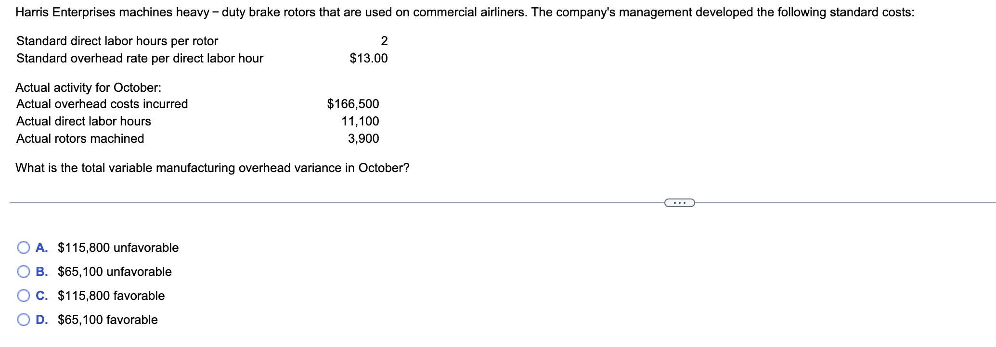Pick the $65,100 favorable answer text
The image size is (996, 347).
tap(108, 320)
